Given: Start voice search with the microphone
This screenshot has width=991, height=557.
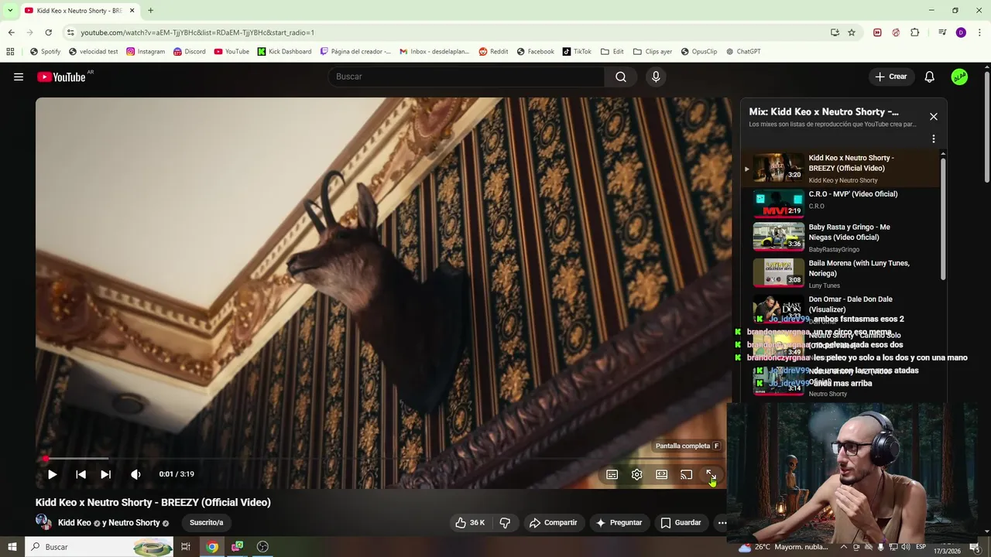Looking at the screenshot, I should 656,77.
